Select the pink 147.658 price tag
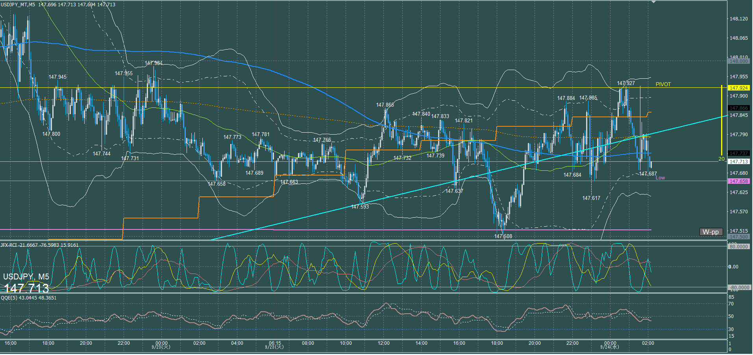The image size is (753, 355). click(738, 181)
